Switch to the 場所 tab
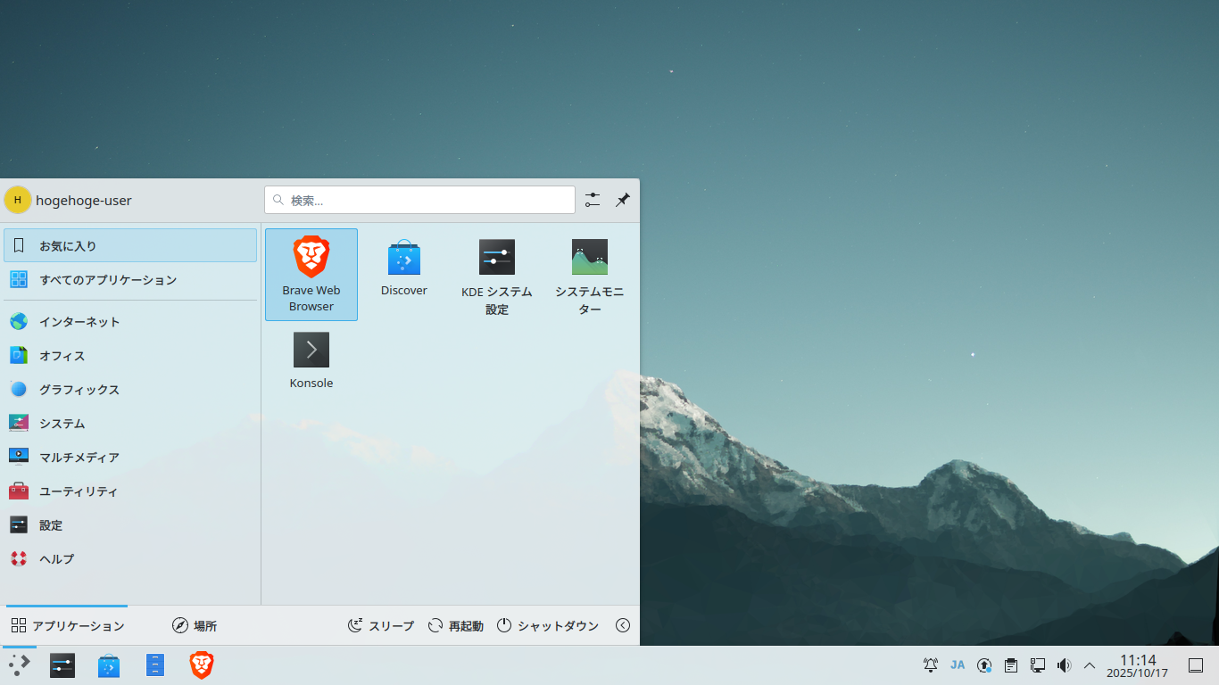Screen dimensions: 1219x685 pos(195,625)
